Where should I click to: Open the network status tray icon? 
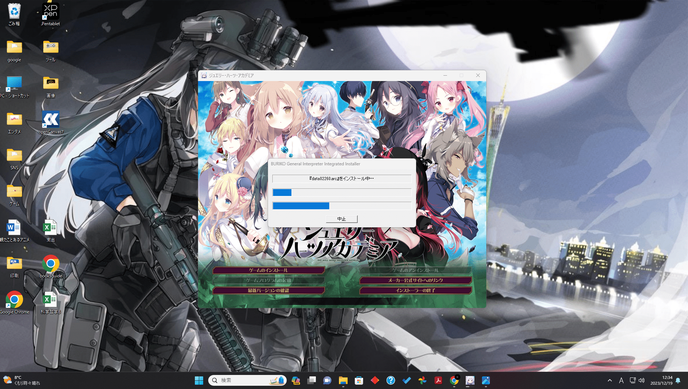point(633,380)
